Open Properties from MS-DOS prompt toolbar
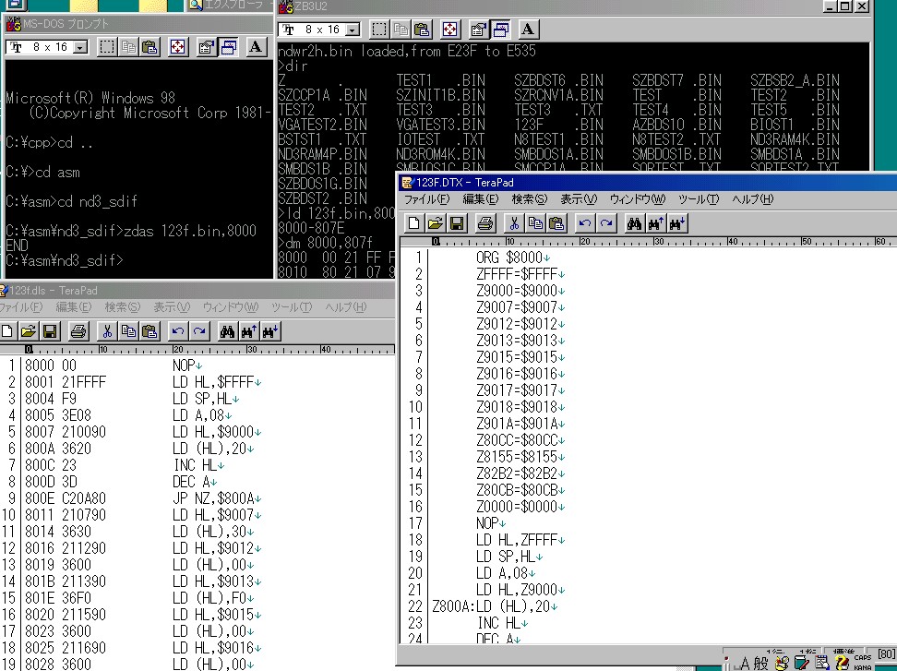The image size is (897, 671). [x=206, y=47]
